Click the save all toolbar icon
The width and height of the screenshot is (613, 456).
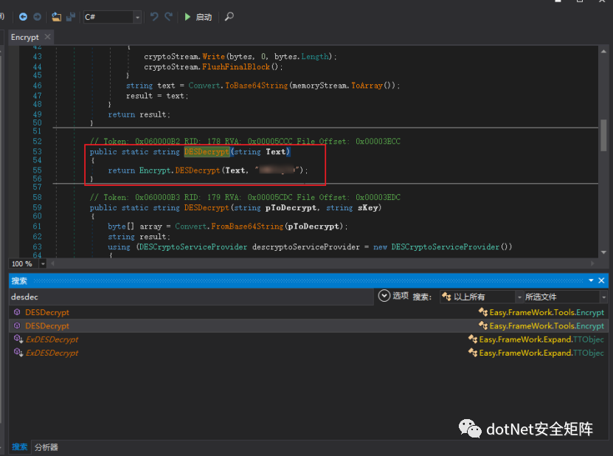[71, 16]
